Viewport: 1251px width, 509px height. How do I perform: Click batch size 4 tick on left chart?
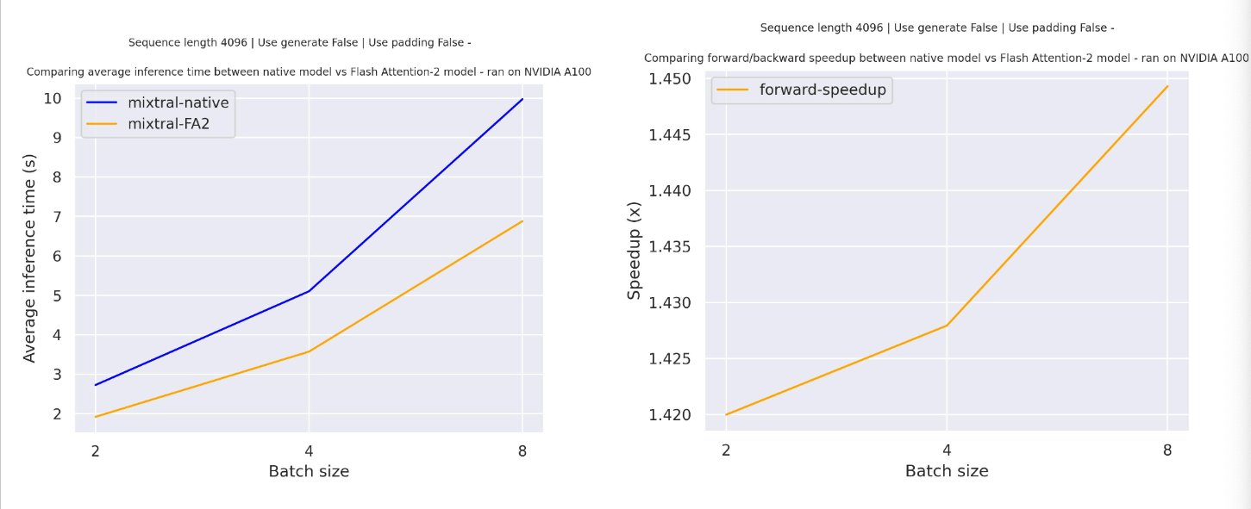click(309, 450)
